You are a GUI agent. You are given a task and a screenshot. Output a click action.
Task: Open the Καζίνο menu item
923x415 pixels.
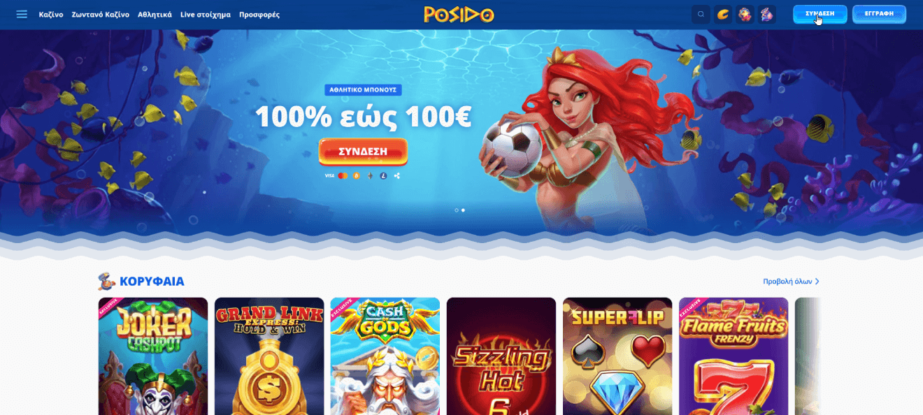pos(51,15)
